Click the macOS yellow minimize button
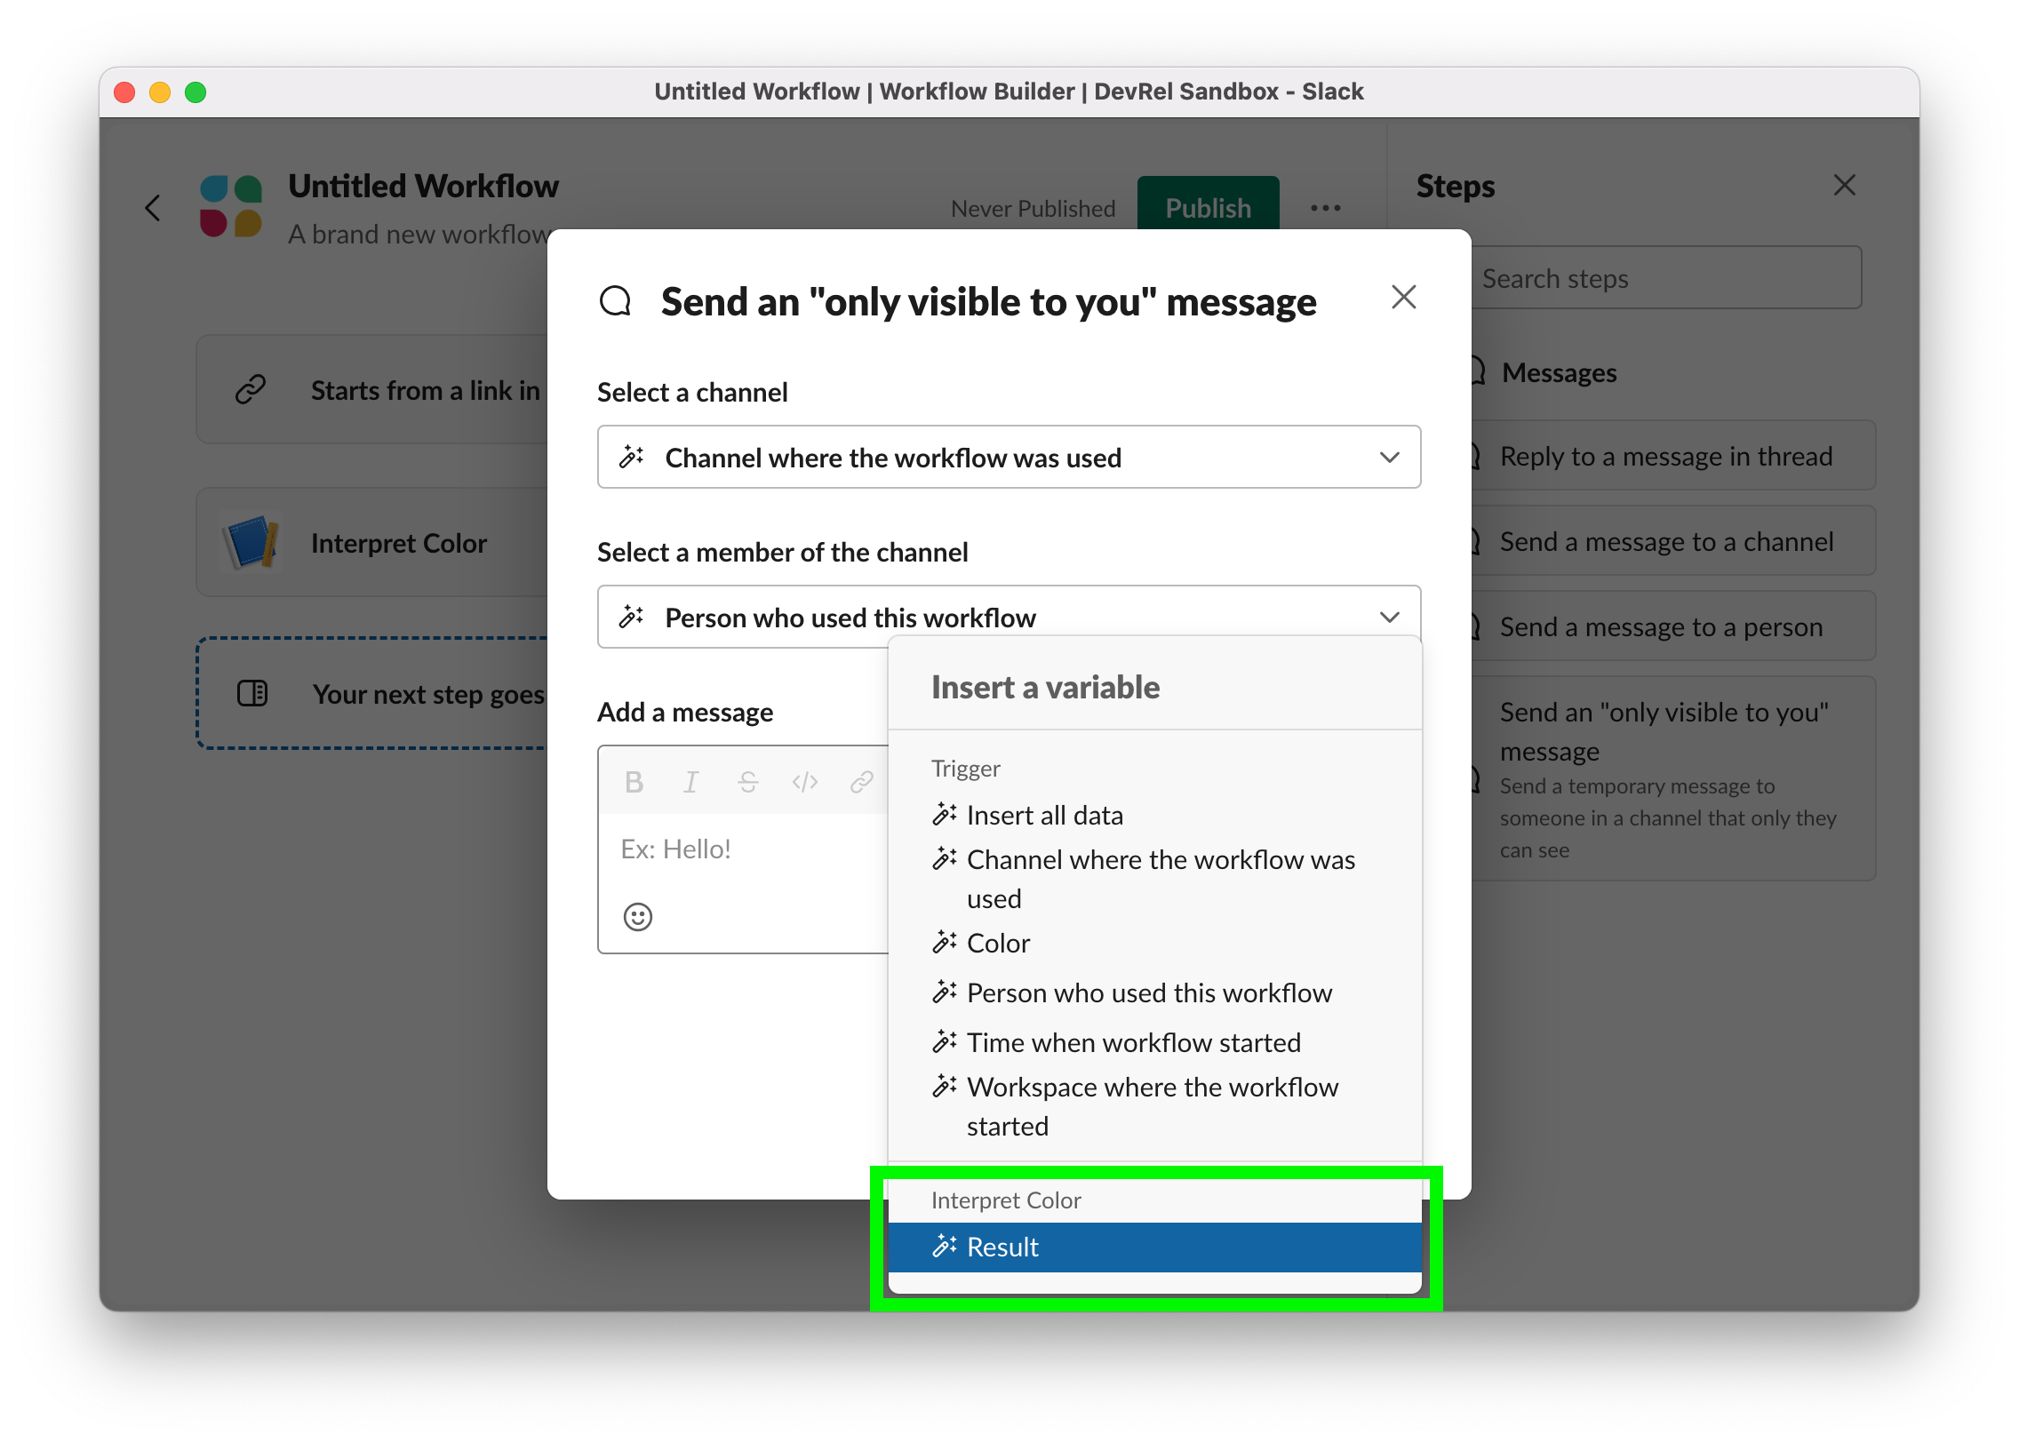The height and width of the screenshot is (1443, 2019). click(x=160, y=92)
